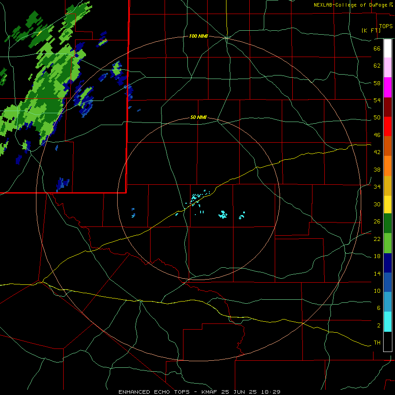Click the legend value "42"
The height and width of the screenshot is (395, 395).
click(377, 152)
